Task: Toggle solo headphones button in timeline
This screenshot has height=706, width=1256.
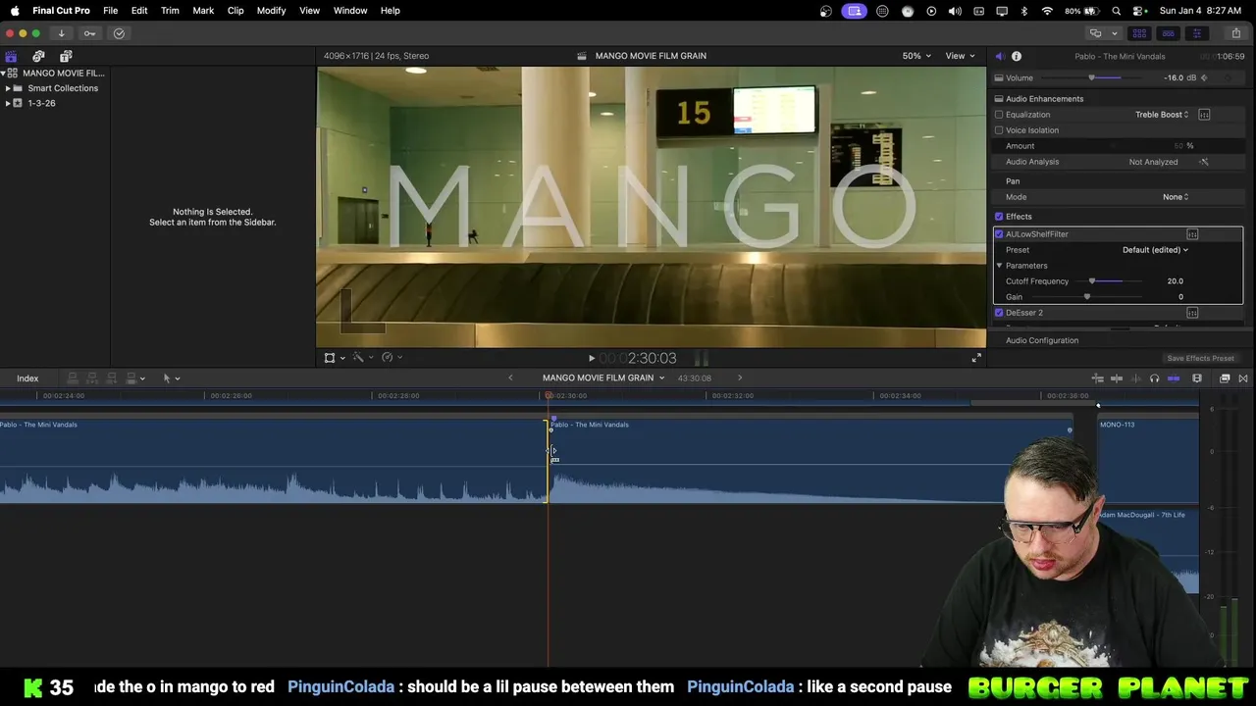Action: point(1154,378)
